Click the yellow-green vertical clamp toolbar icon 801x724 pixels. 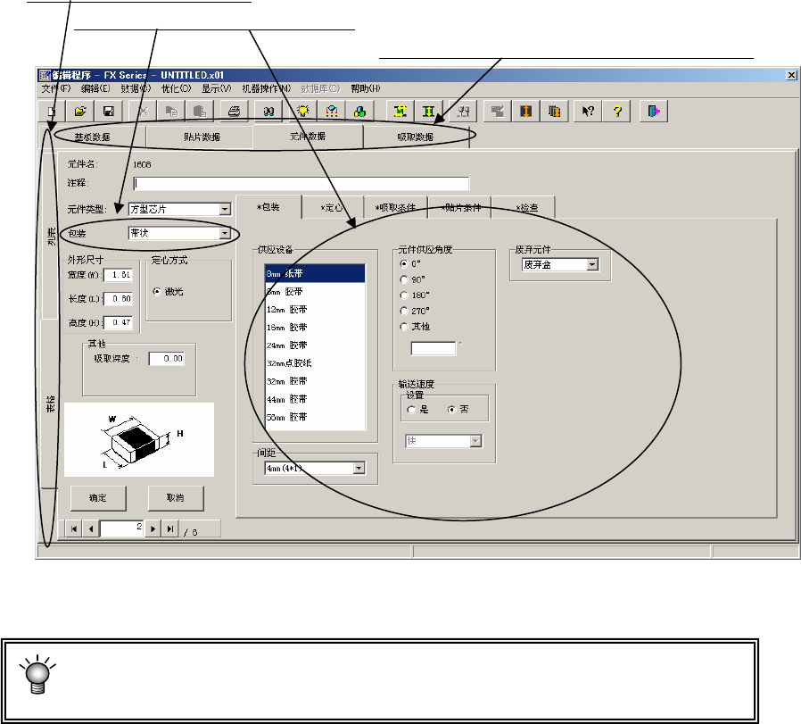coord(428,111)
